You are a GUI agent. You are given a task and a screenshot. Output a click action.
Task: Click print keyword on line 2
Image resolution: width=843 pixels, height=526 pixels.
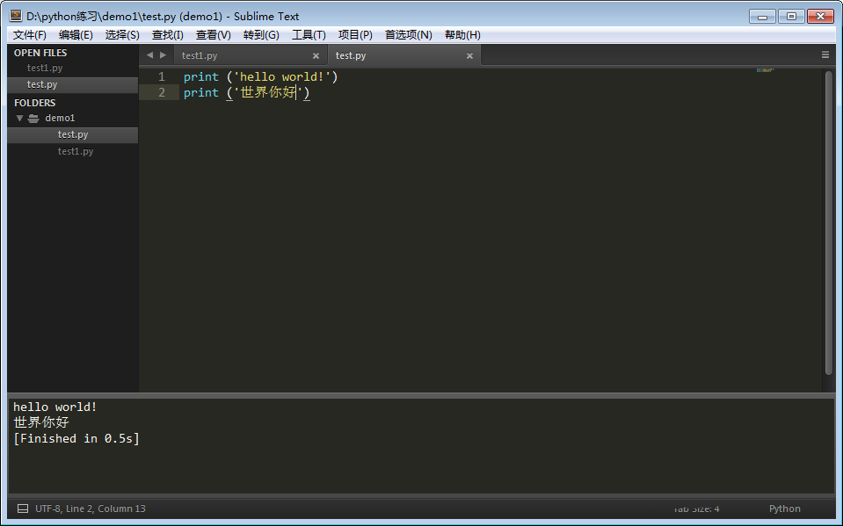point(201,92)
